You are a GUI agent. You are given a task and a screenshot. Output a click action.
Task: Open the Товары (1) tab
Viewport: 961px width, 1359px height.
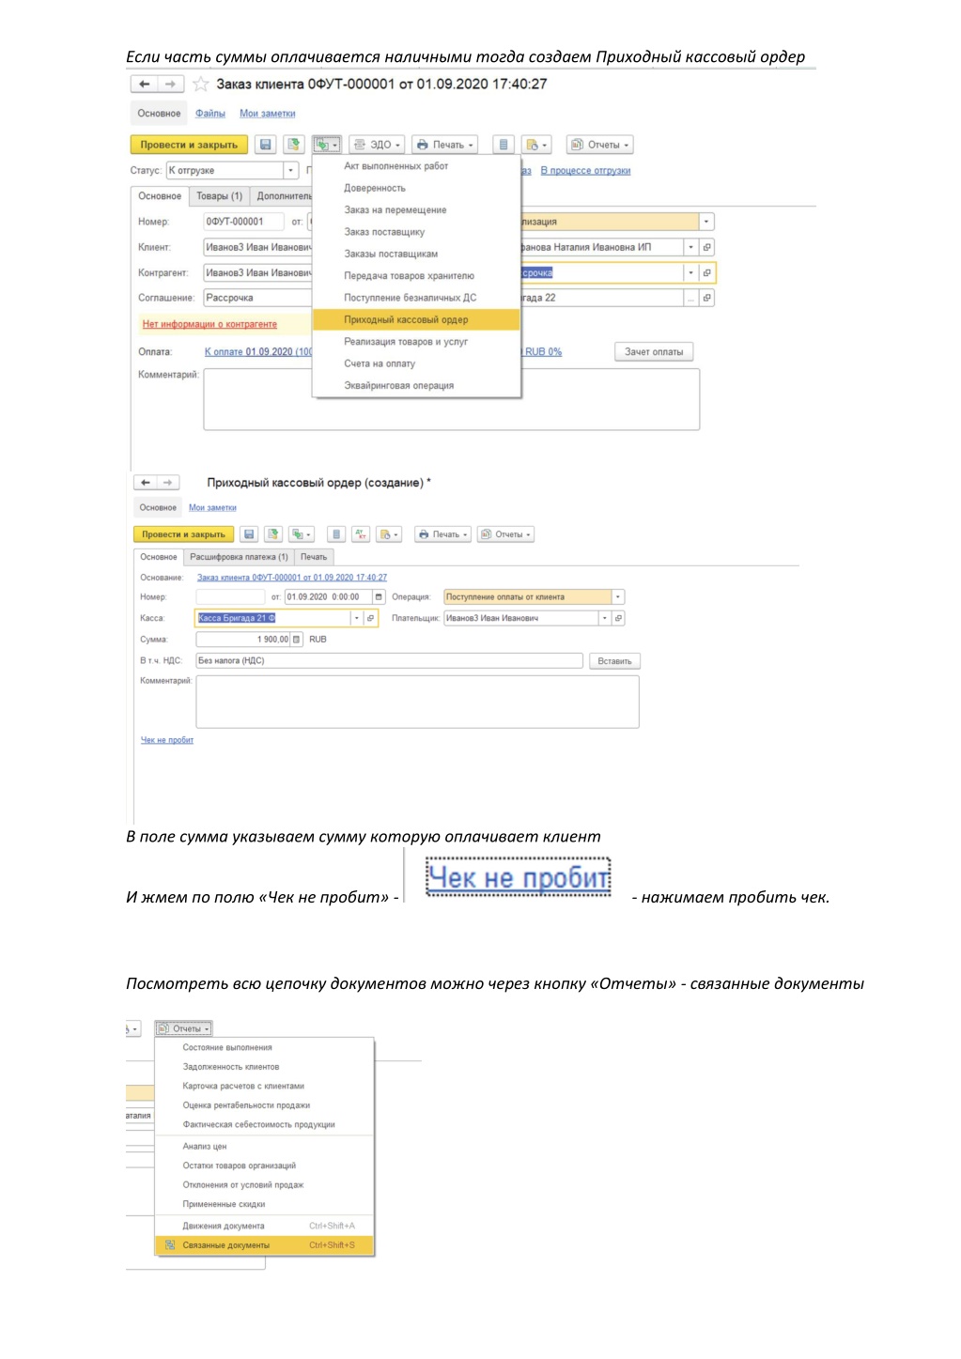219,196
